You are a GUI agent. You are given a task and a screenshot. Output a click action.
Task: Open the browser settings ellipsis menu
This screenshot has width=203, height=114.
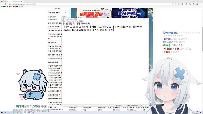coord(201,4)
